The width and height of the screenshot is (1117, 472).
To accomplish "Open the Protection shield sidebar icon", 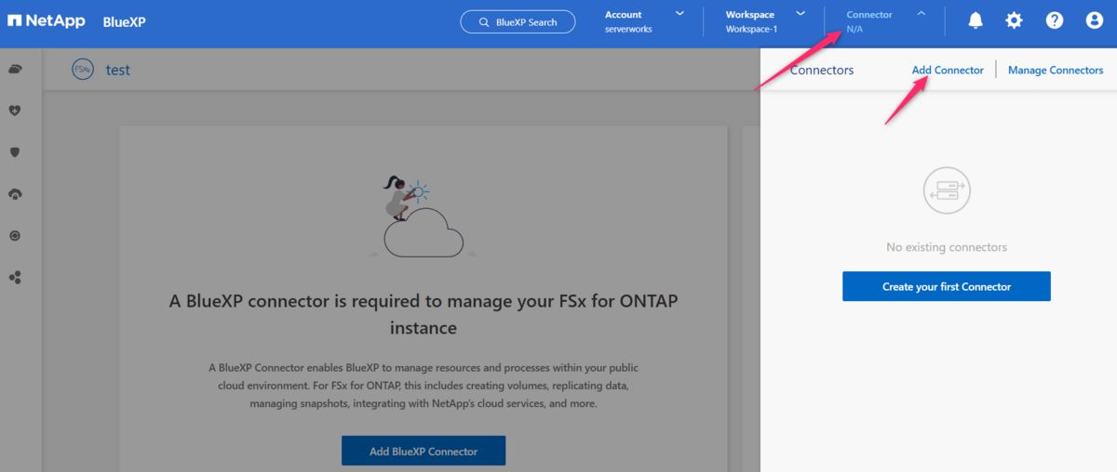I will pos(15,152).
